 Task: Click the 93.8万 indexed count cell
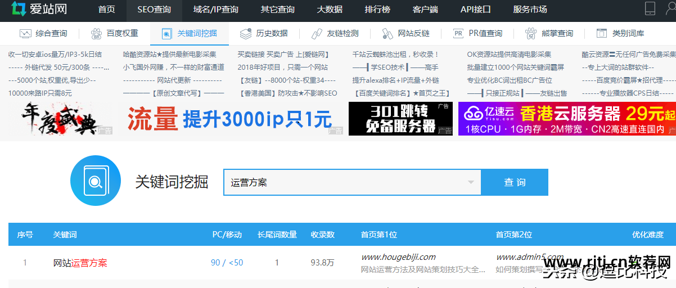(323, 263)
